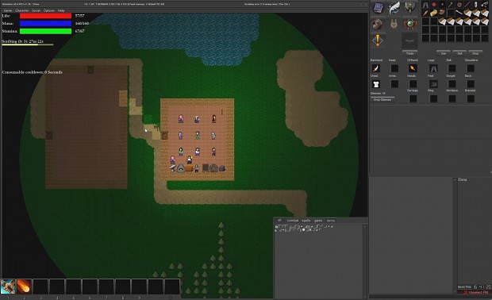Screen dimensions: 492x300
Task: Click the Sell button under inventory
Action: coord(459,53)
